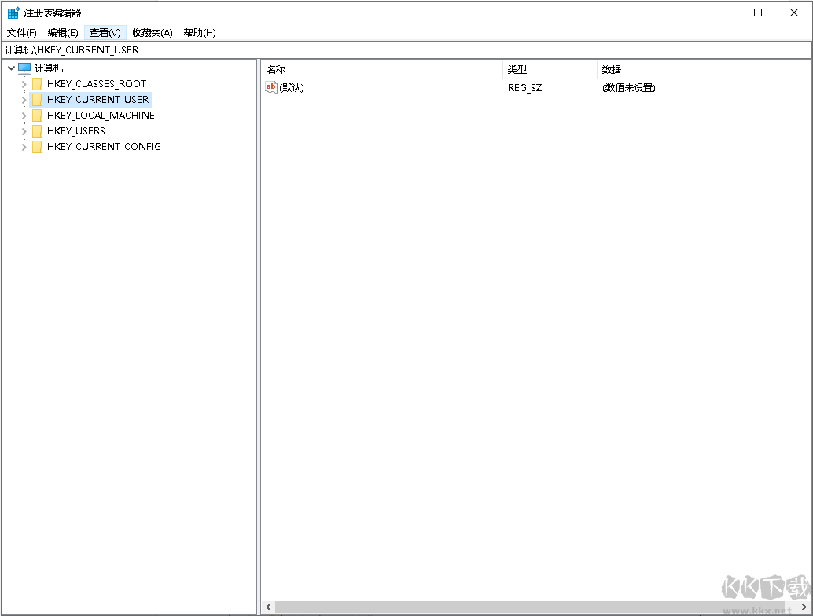
Task: Collapse the 计算机 root tree node
Action: (x=11, y=68)
